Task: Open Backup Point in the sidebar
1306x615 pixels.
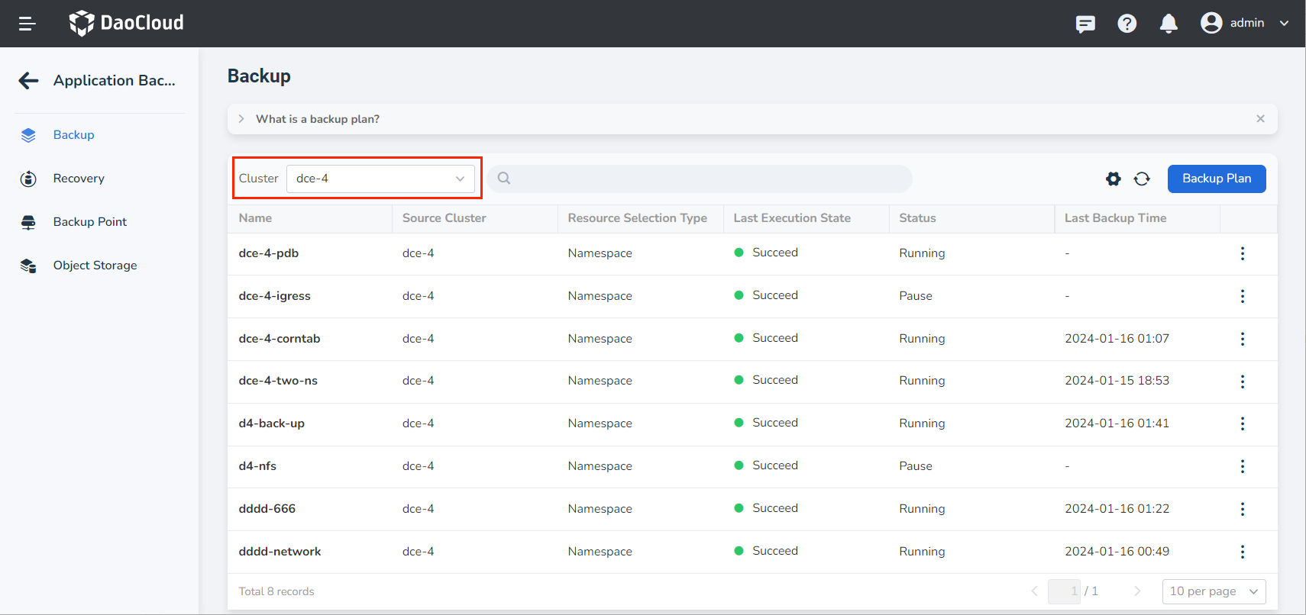Action: tap(89, 222)
